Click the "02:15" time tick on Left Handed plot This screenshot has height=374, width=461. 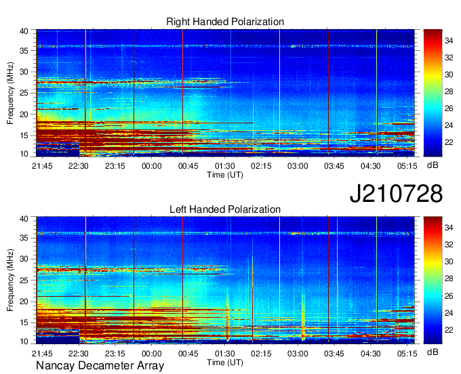pos(261,354)
